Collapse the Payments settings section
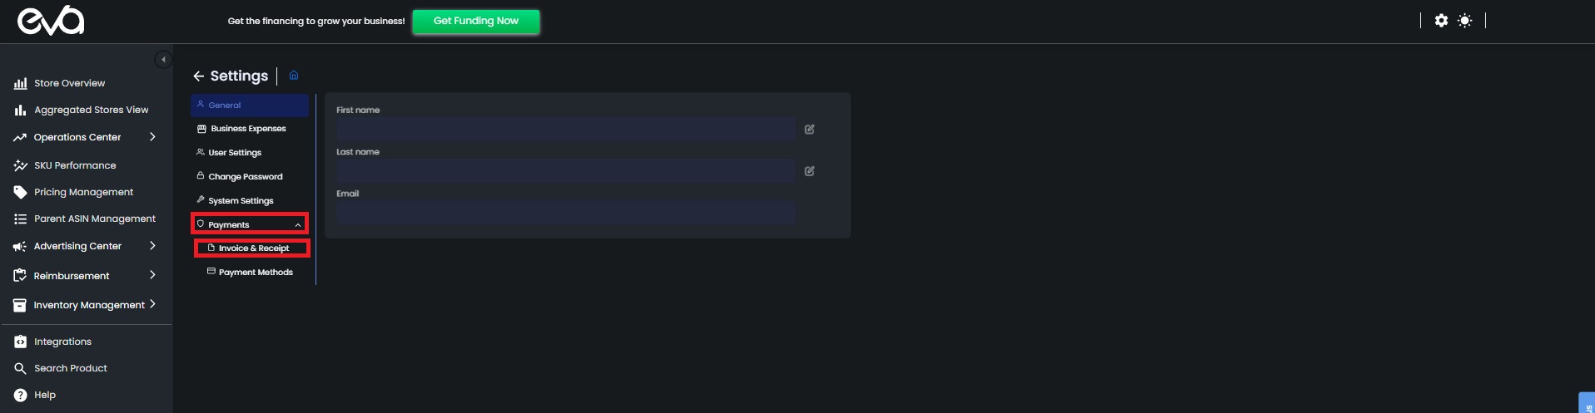The height and width of the screenshot is (413, 1595). (x=297, y=225)
